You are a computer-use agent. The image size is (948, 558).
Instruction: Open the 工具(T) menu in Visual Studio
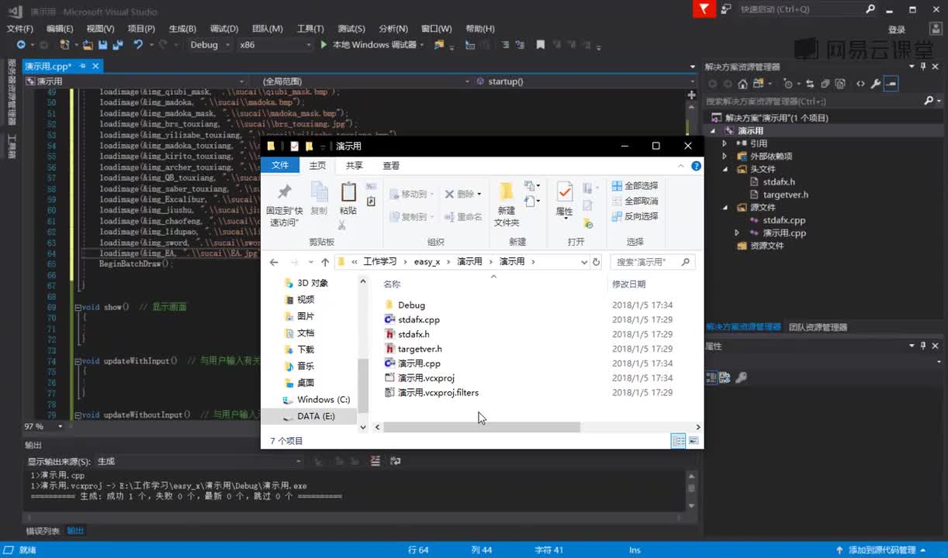click(310, 29)
